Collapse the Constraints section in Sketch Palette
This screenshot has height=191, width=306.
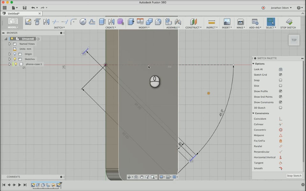(253, 113)
